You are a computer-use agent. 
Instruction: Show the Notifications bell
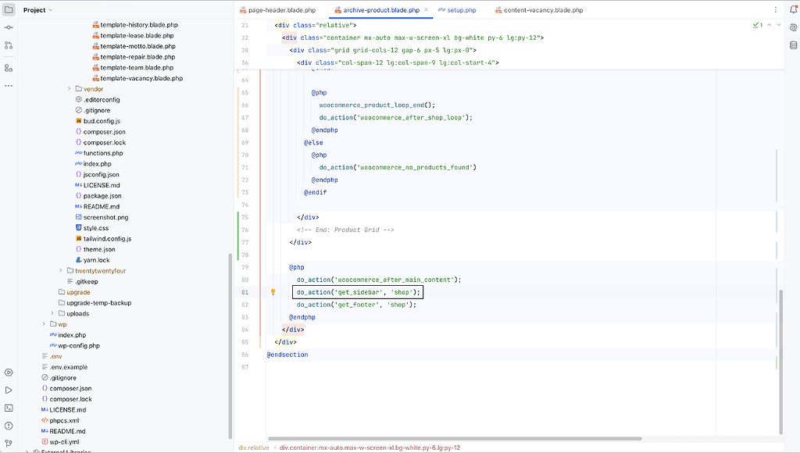tap(792, 10)
